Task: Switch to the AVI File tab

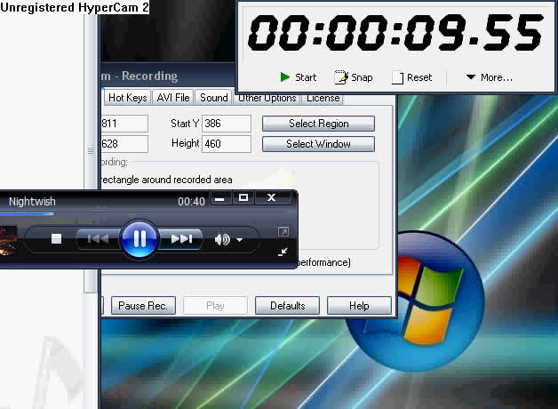Action: pyautogui.click(x=173, y=98)
